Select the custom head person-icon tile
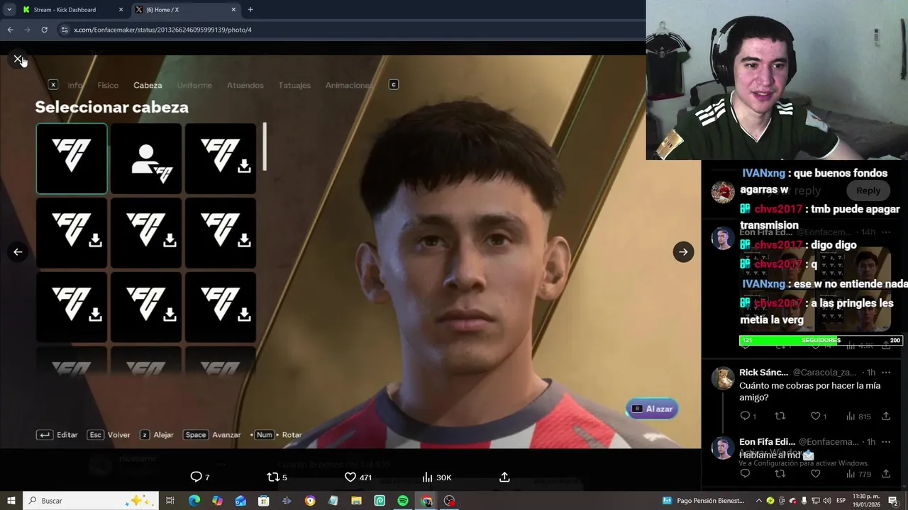Image resolution: width=908 pixels, height=510 pixels. (146, 159)
